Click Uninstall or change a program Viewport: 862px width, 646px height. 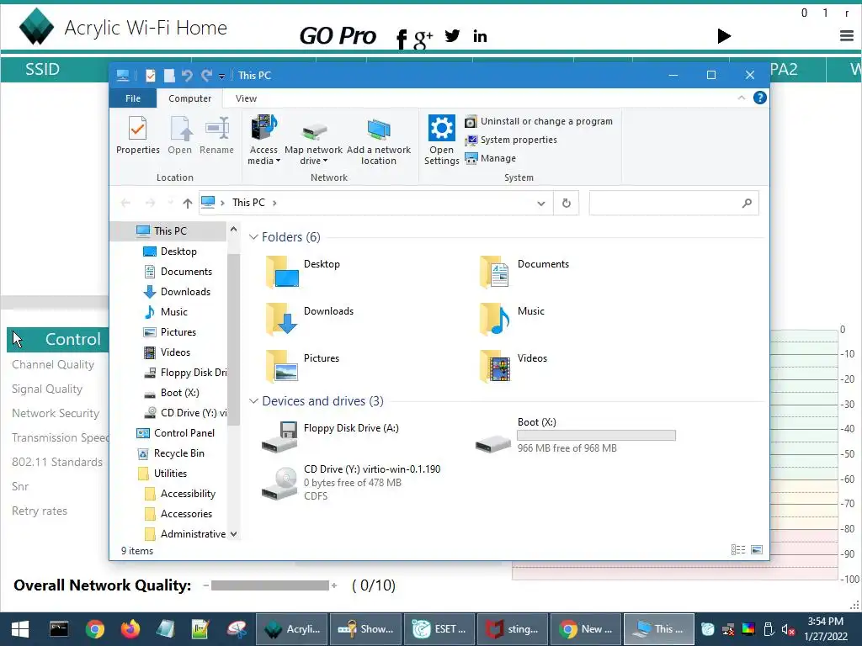(x=539, y=121)
